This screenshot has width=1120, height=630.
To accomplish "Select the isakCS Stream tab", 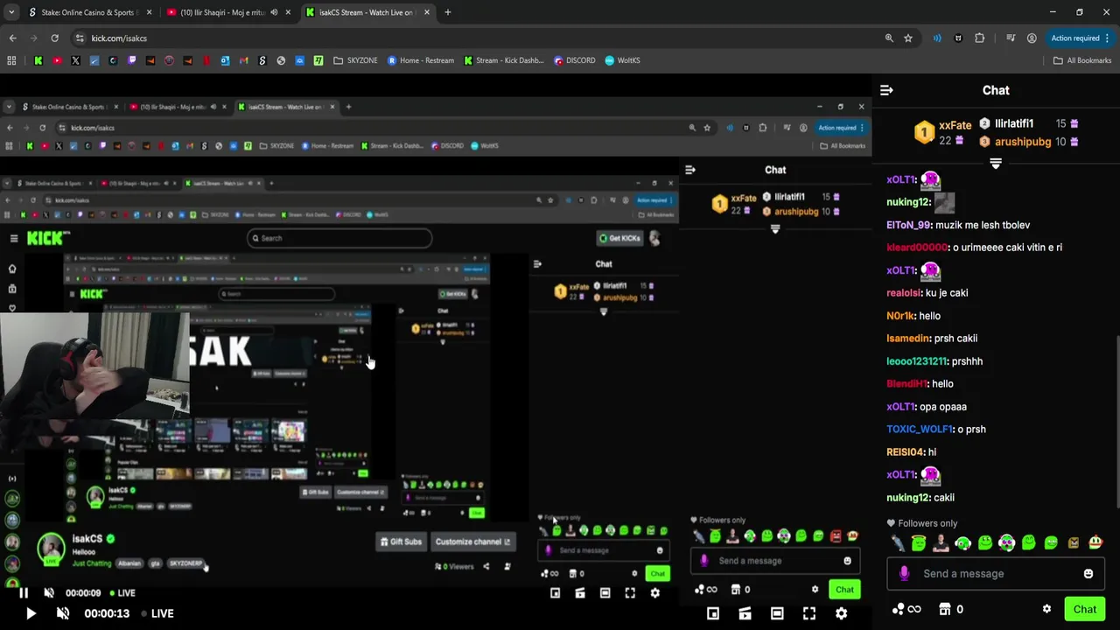I will click(366, 12).
